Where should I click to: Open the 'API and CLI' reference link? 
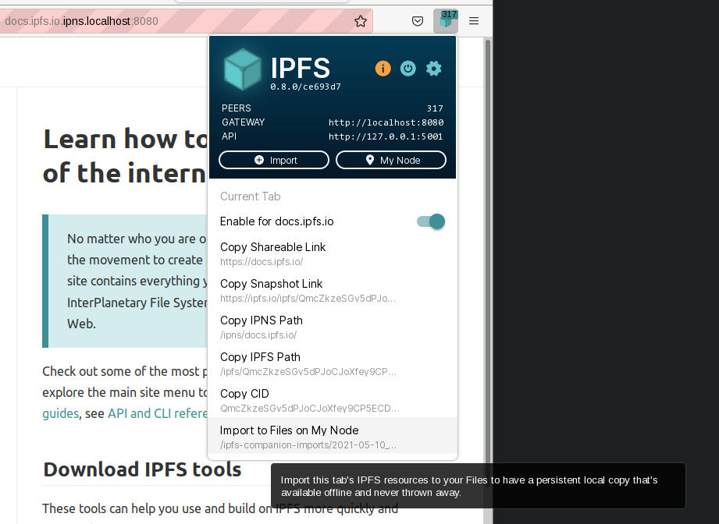click(157, 413)
